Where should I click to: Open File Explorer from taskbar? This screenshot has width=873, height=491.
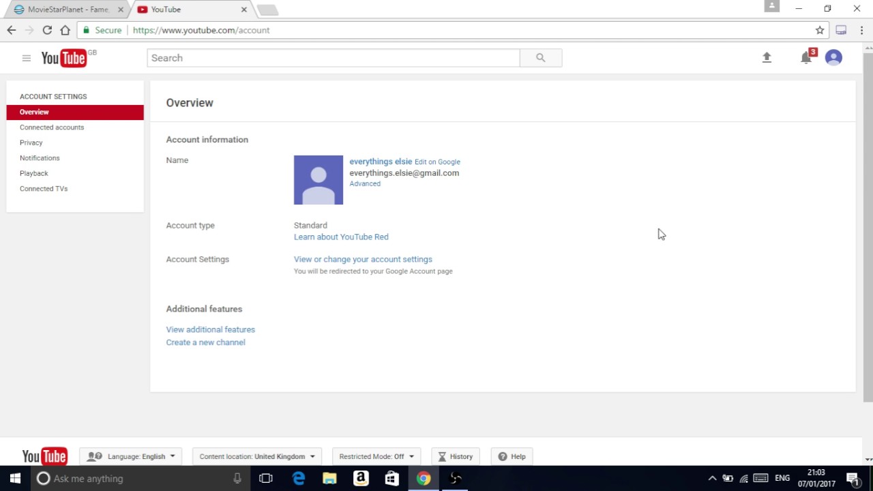[x=329, y=479]
